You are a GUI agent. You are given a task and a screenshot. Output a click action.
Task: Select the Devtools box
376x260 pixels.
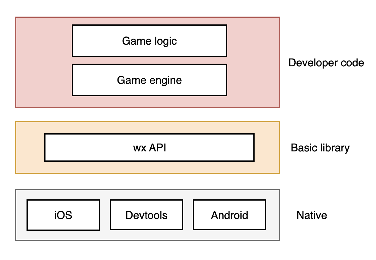tap(146, 215)
